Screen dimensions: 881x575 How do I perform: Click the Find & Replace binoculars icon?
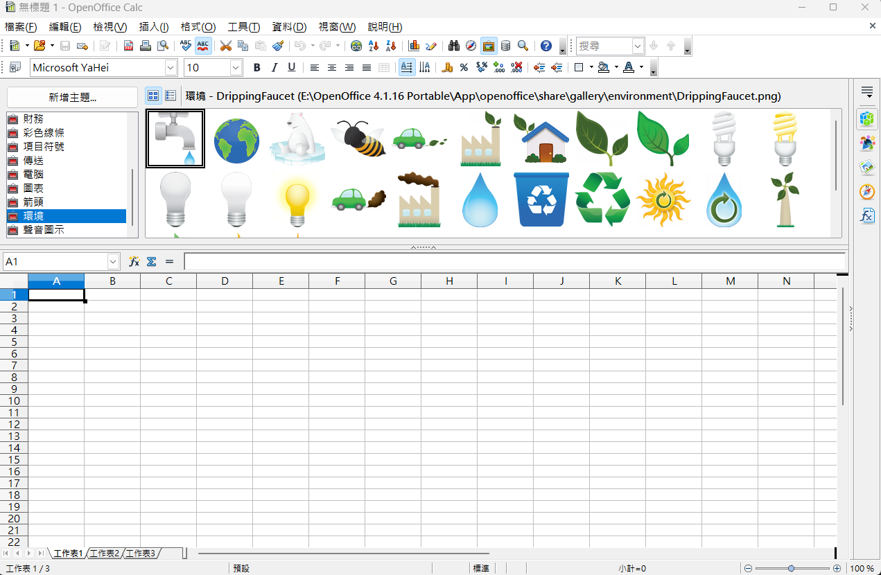click(454, 46)
